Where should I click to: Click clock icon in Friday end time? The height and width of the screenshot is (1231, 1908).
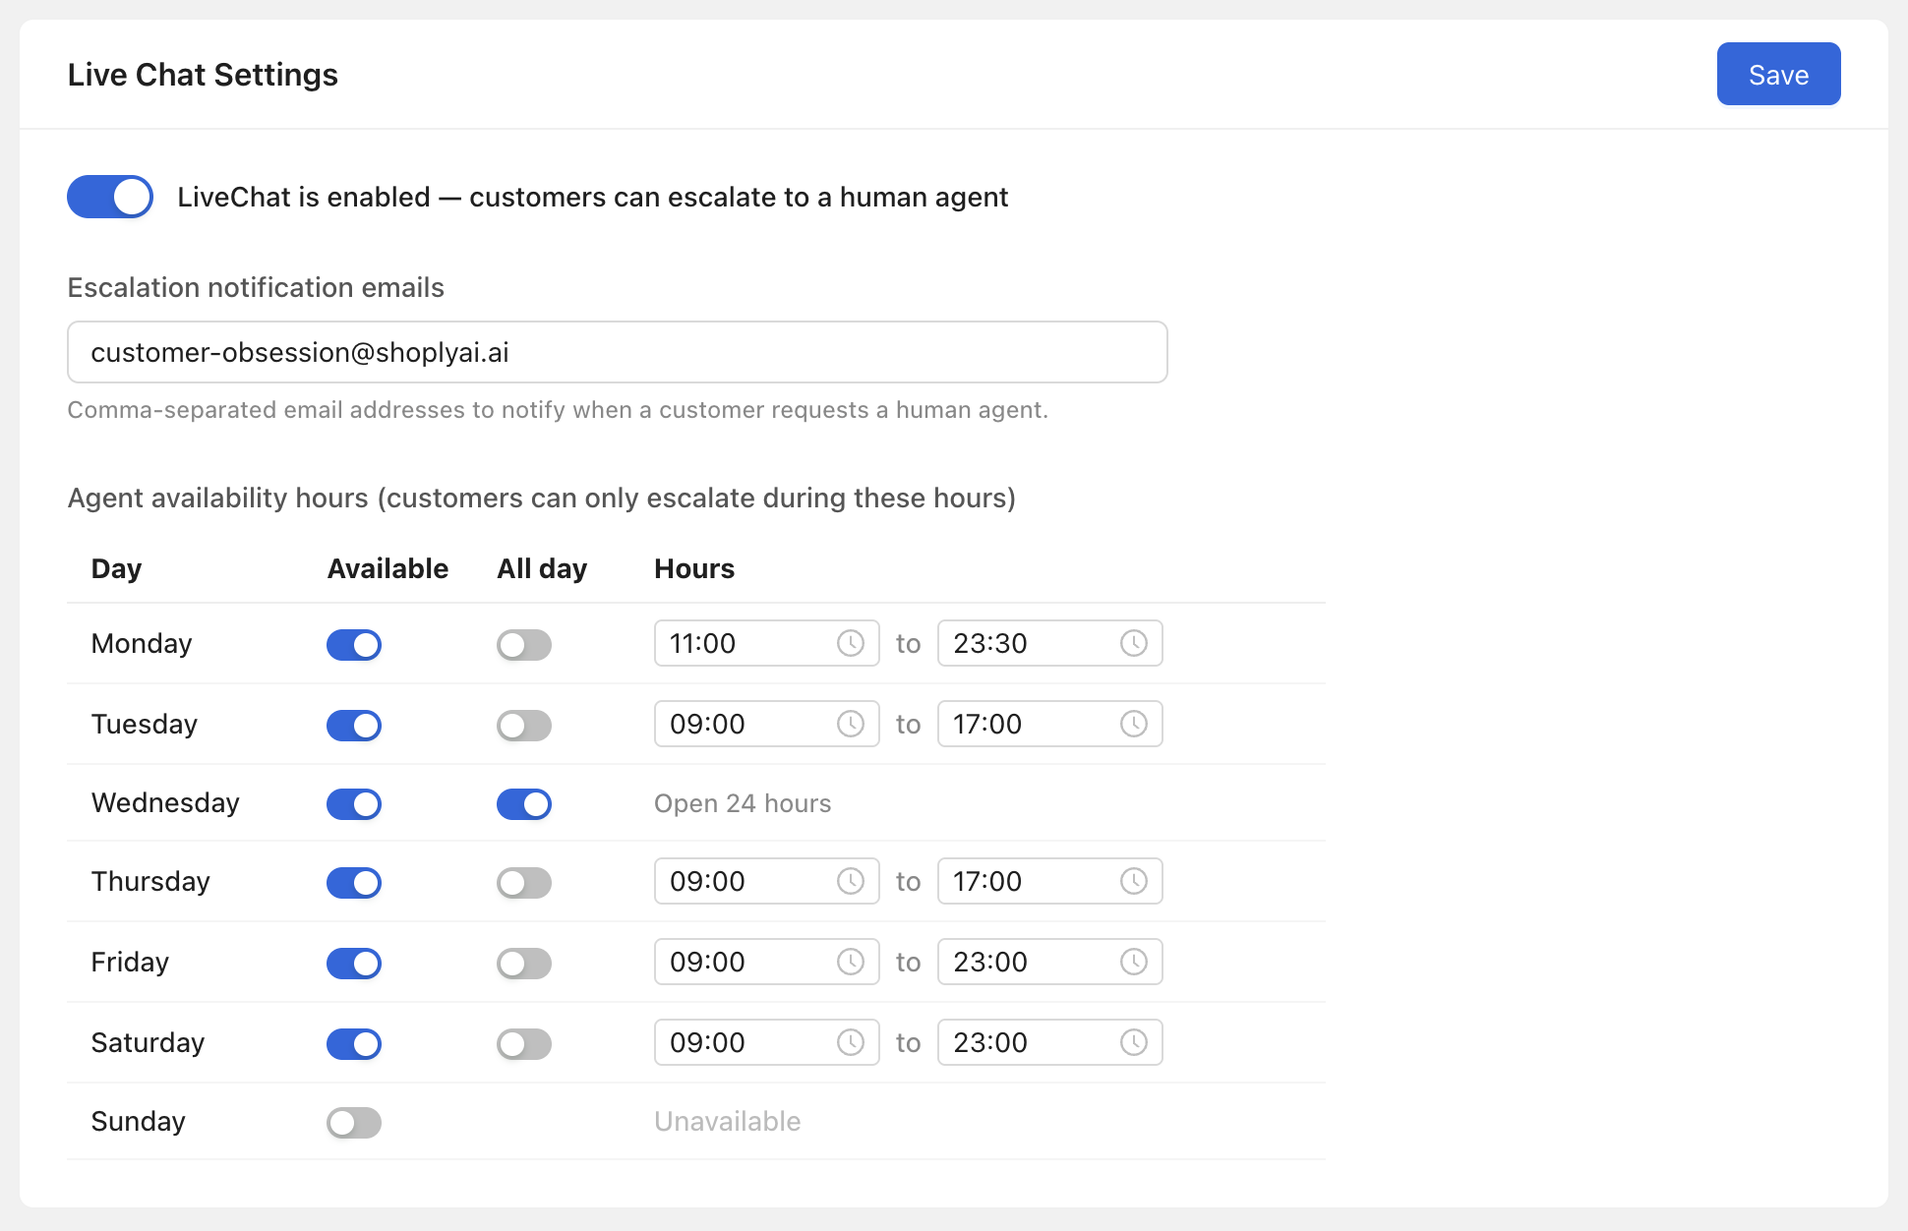pyautogui.click(x=1133, y=962)
